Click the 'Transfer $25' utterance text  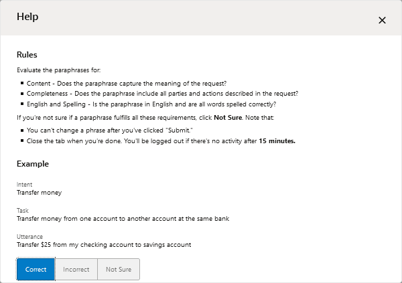click(x=104, y=245)
